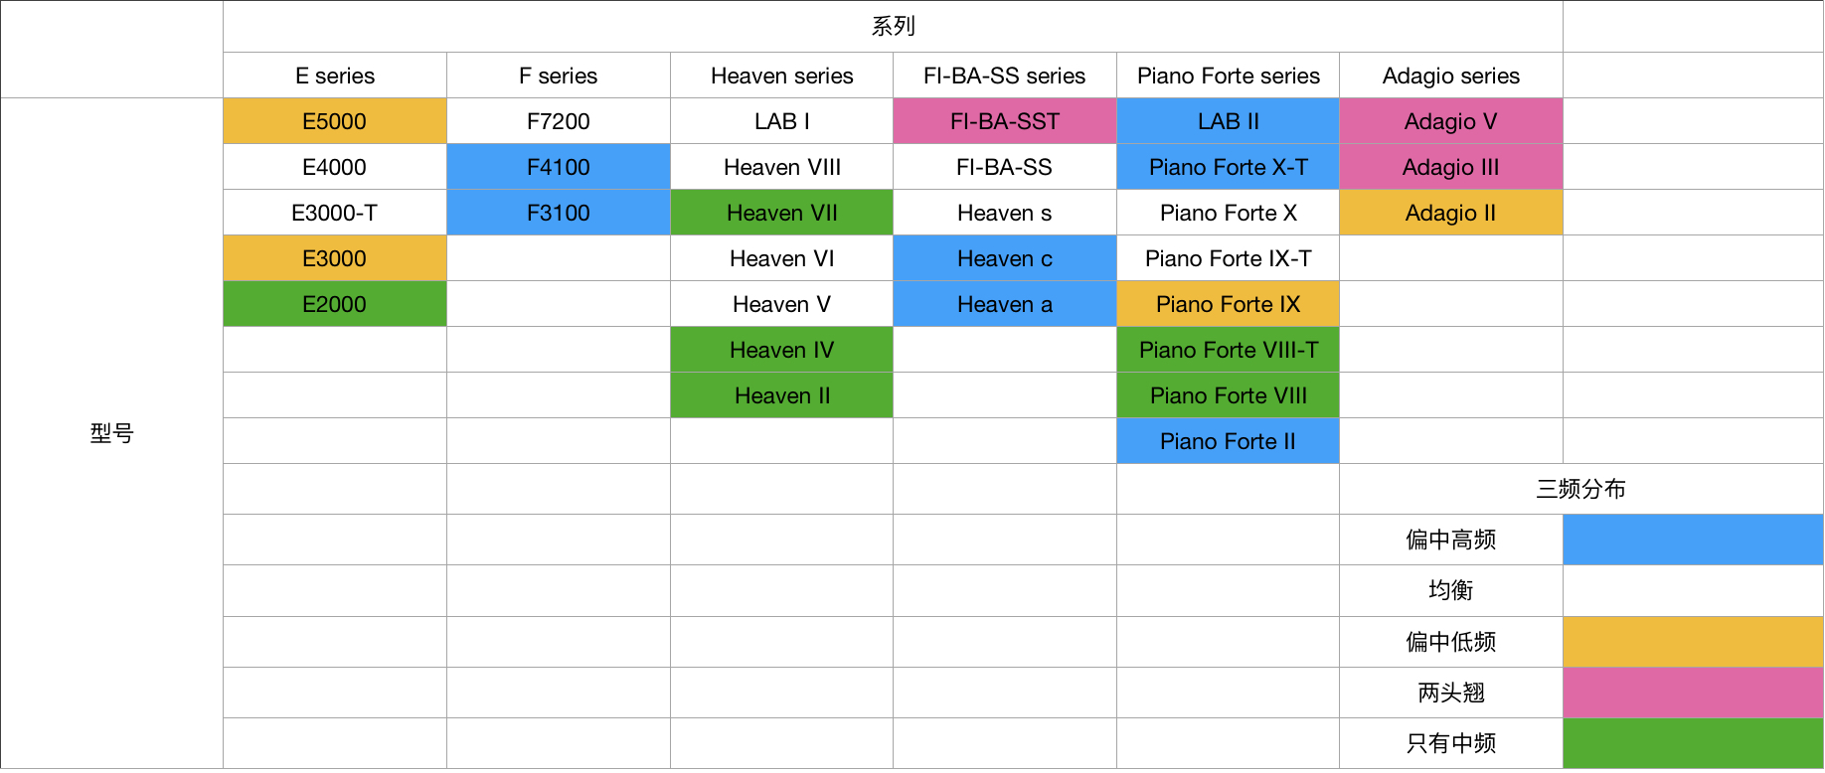Select the green swatch next to 只有中频
Image resolution: width=1825 pixels, height=773 pixels.
click(x=1693, y=743)
